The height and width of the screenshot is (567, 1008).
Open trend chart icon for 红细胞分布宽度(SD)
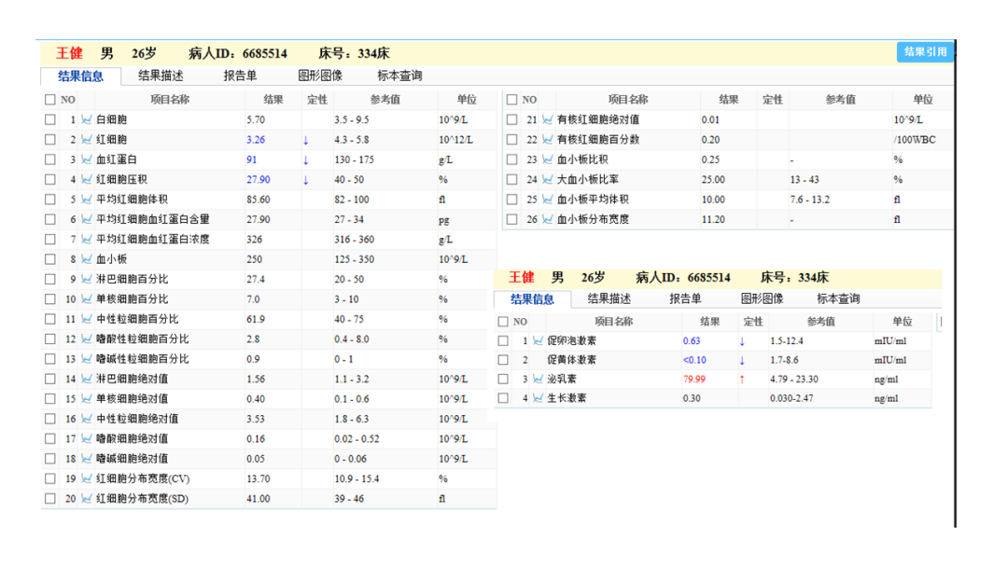(x=86, y=498)
